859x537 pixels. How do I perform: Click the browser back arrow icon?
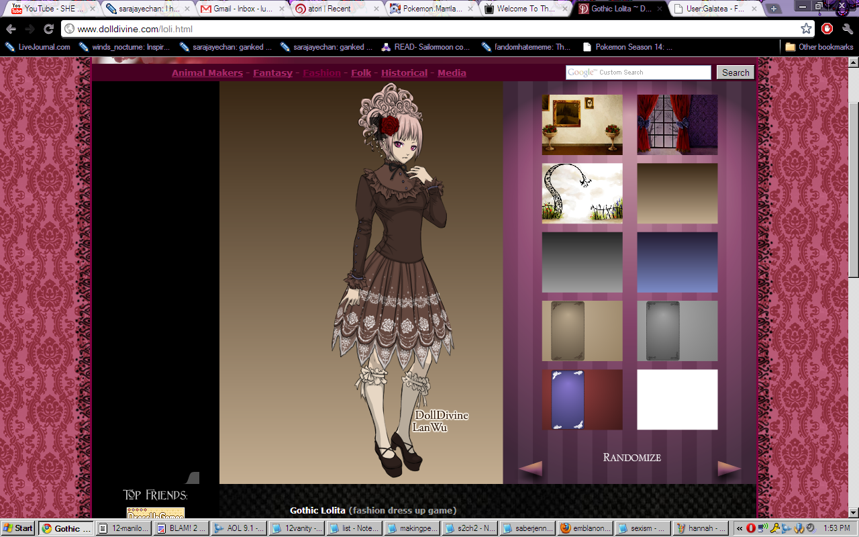pyautogui.click(x=11, y=29)
